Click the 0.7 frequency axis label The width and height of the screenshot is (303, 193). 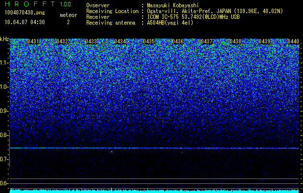4,159
